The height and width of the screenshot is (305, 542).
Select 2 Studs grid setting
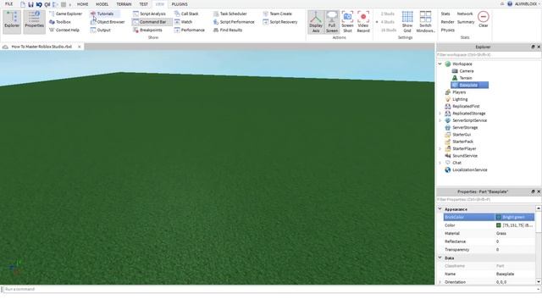(x=387, y=14)
